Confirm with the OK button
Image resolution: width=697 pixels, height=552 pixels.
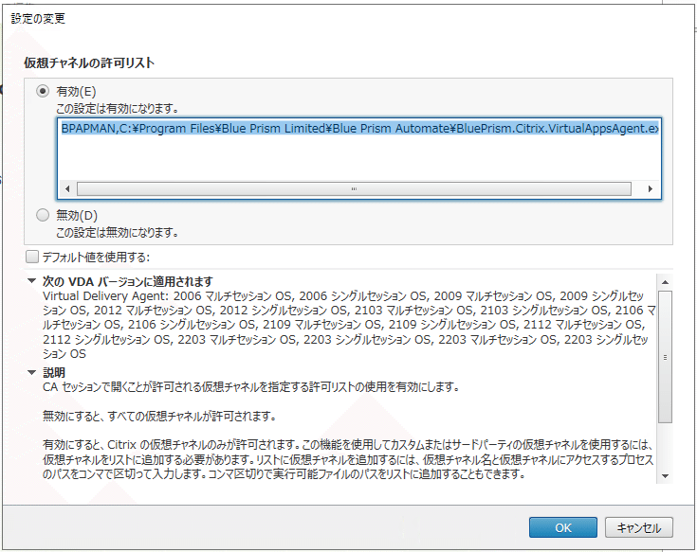coord(562,527)
